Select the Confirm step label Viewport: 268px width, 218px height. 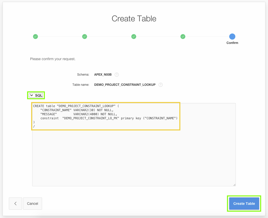coord(232,43)
